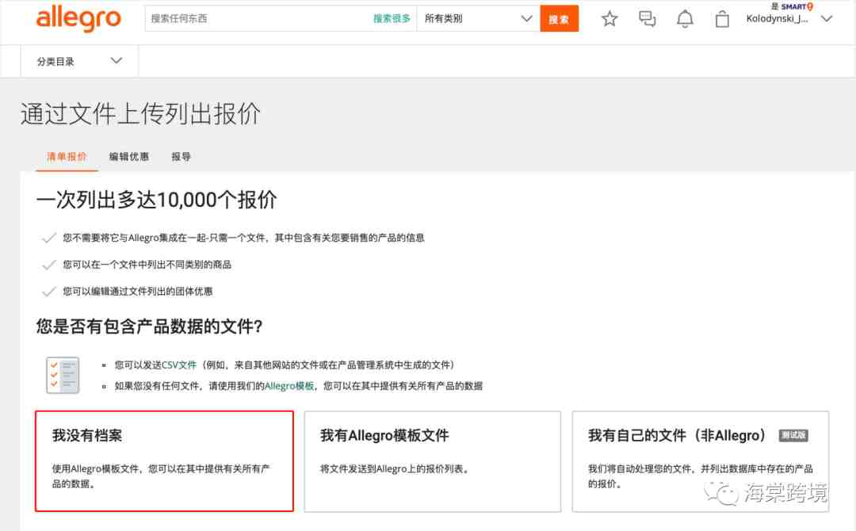
Task: Open favorites star icon
Action: (x=610, y=19)
